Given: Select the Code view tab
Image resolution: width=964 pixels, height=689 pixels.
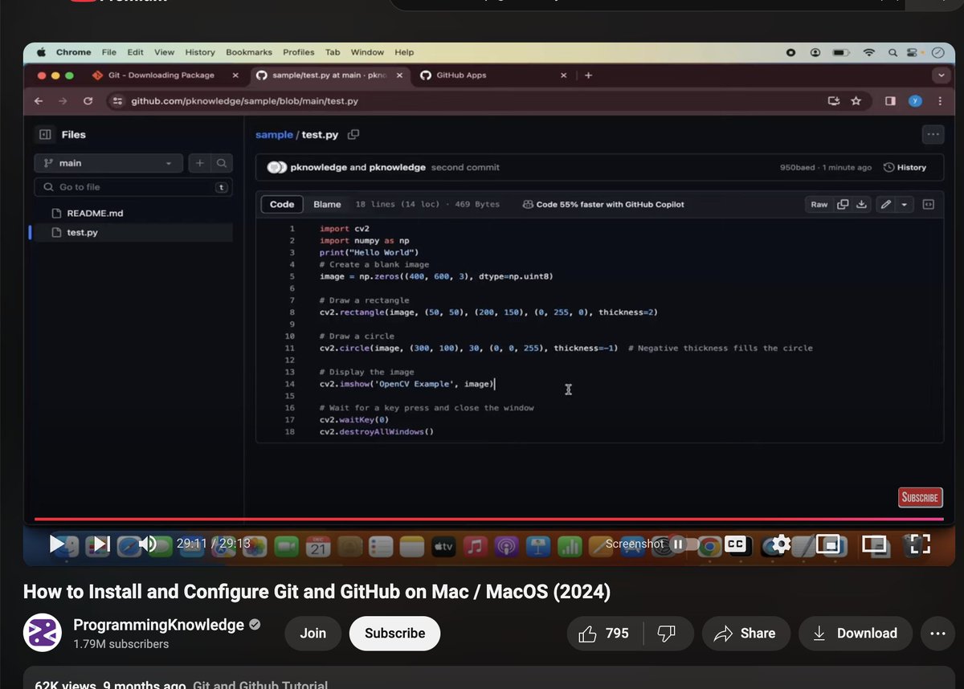Looking at the screenshot, I should click(x=282, y=205).
